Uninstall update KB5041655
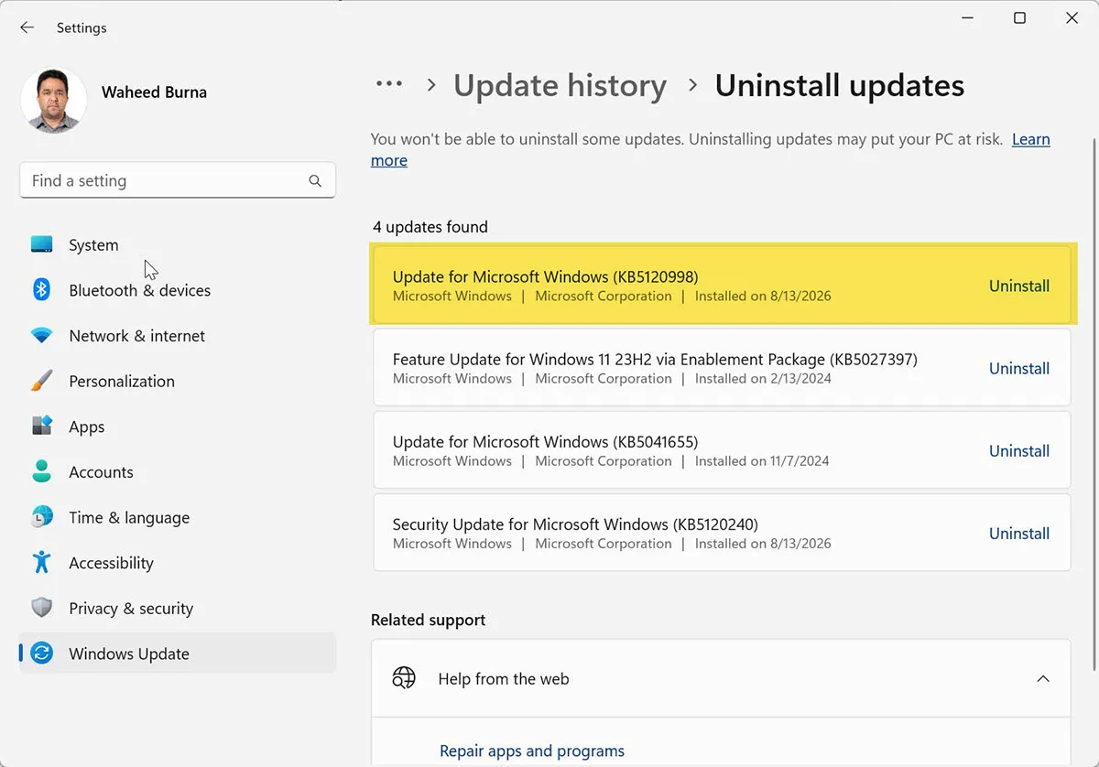This screenshot has height=767, width=1099. [x=1018, y=450]
